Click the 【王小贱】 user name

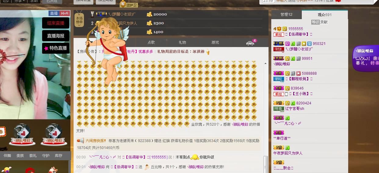[301, 94]
